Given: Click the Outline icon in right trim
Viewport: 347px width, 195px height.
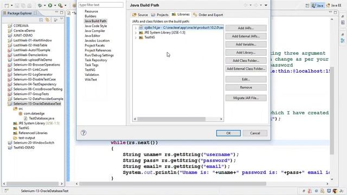Looking at the screenshot, I should (343, 41).
